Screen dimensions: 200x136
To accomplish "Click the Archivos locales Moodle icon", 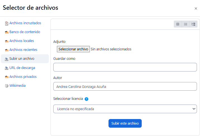I will tap(6, 41).
